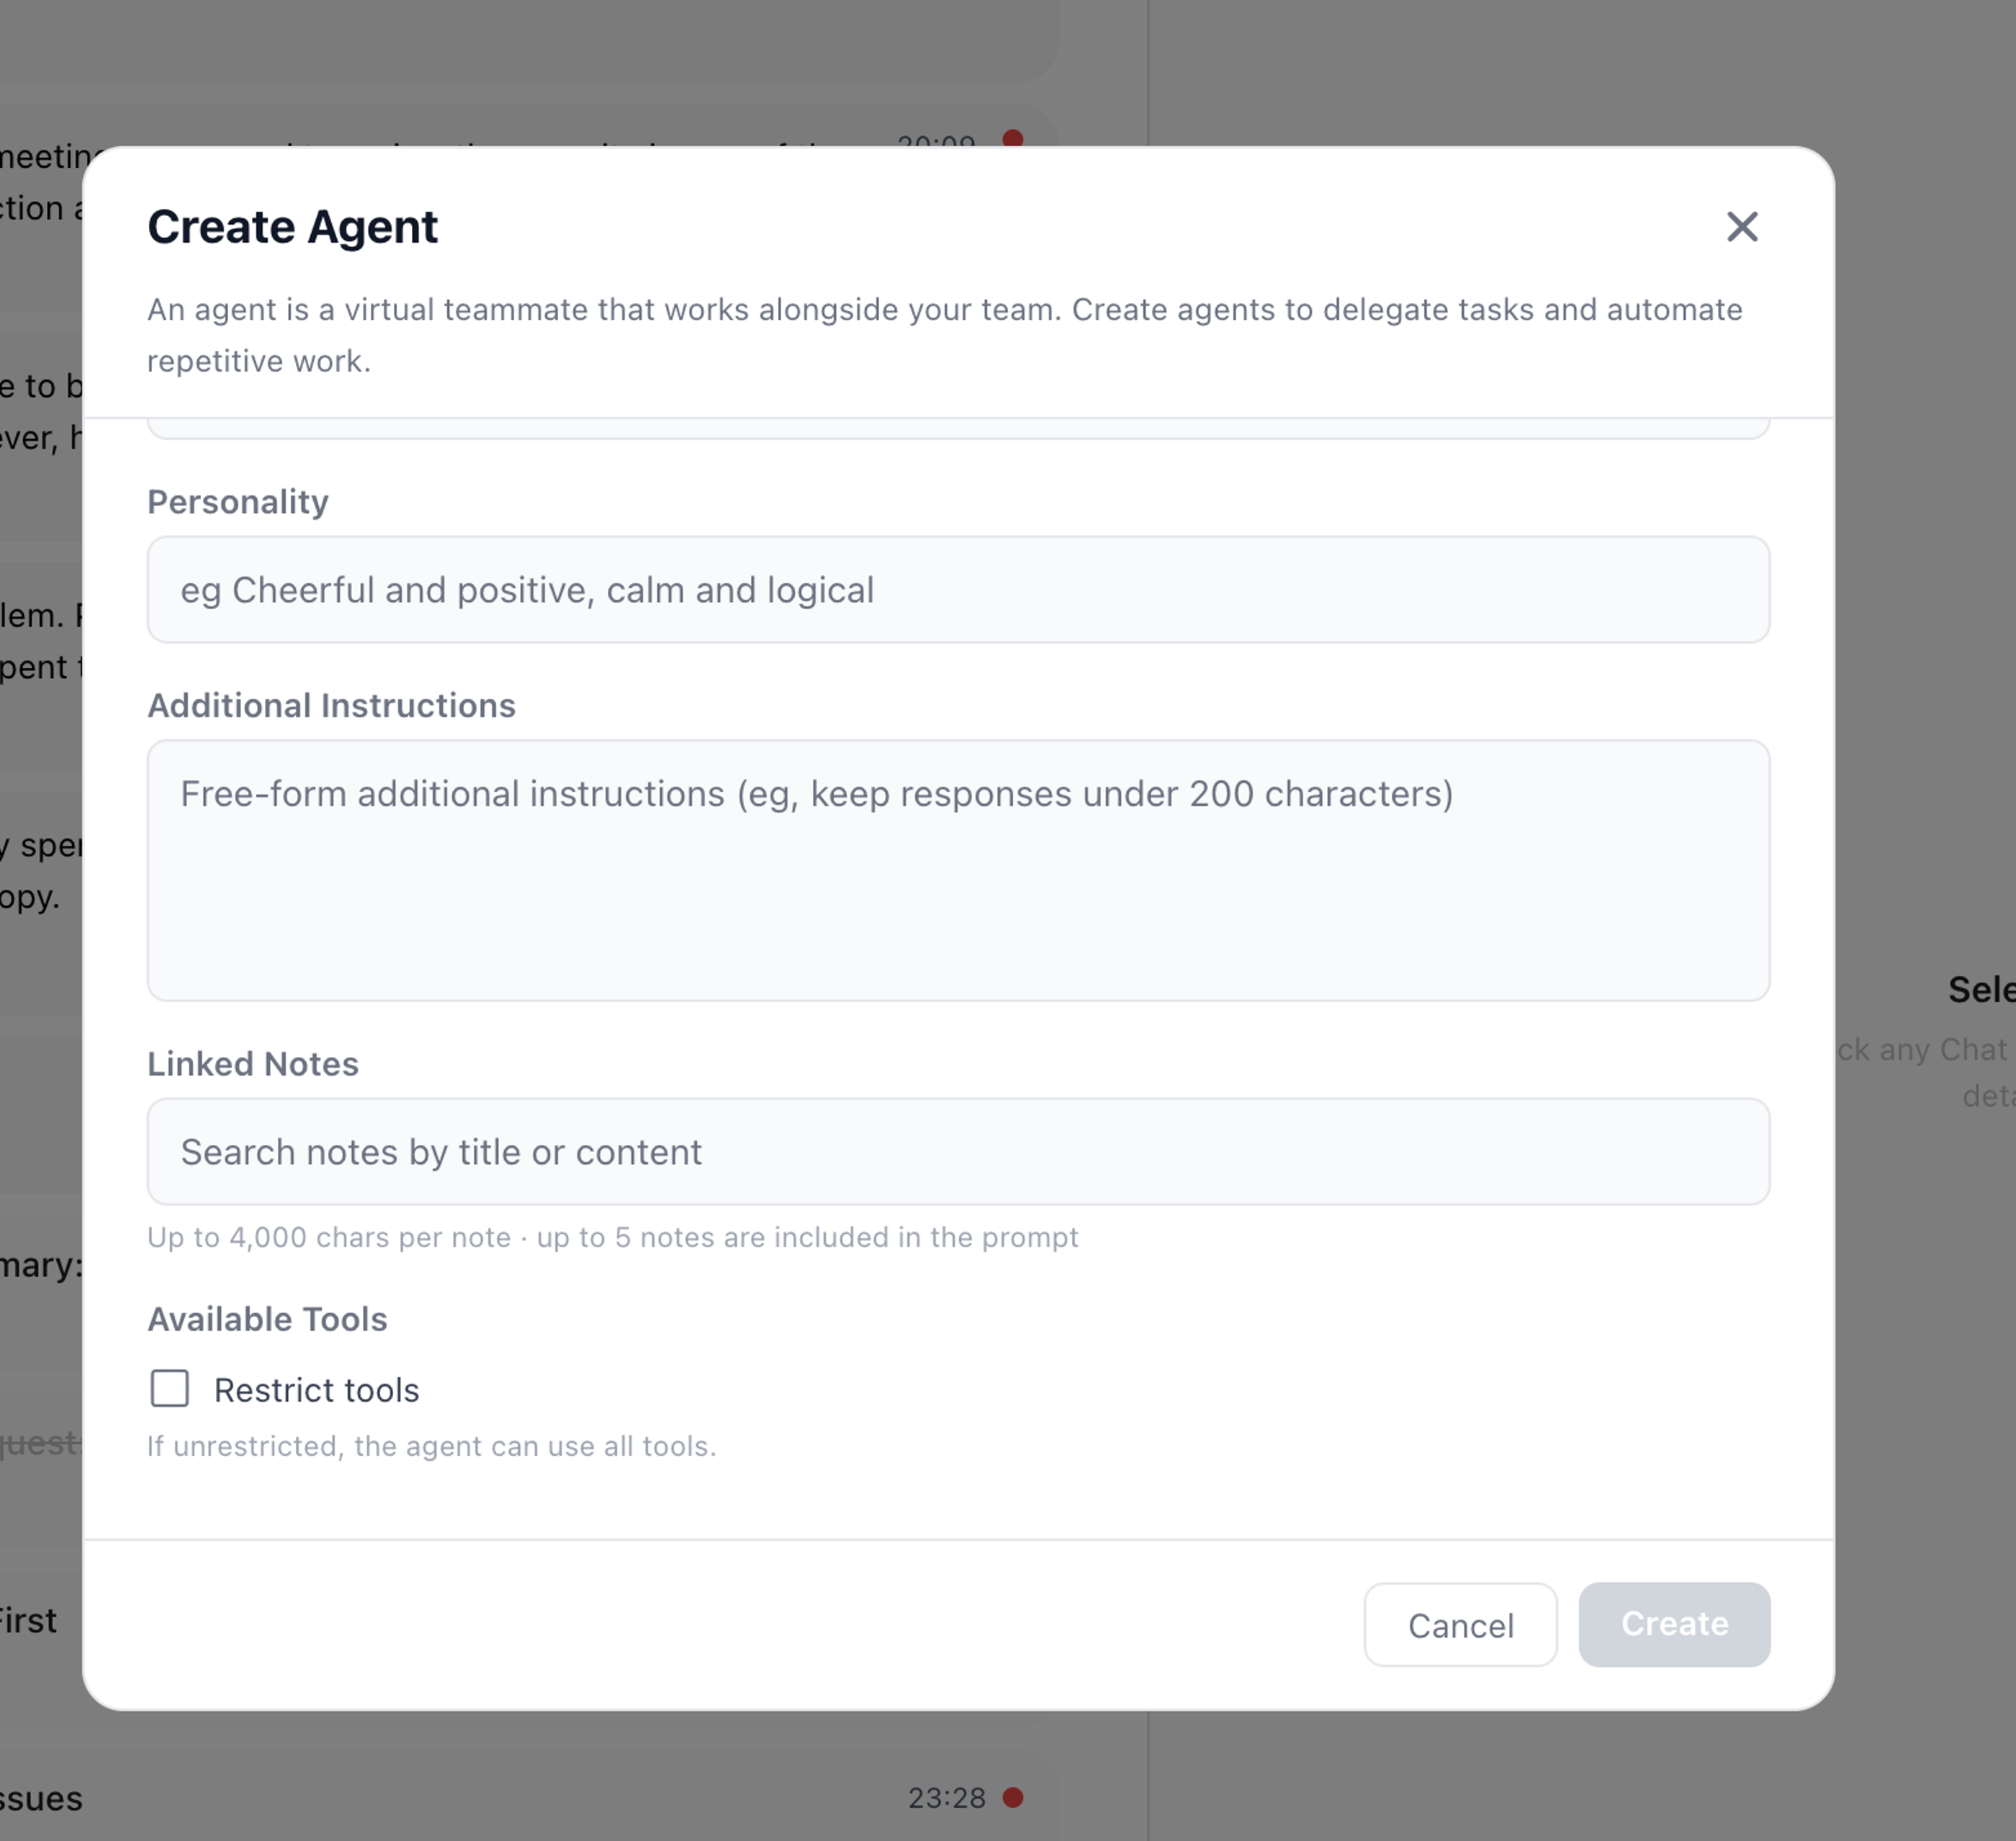Viewport: 2016px width, 1841px height.
Task: Click the 'Create Agent' dialog title
Action: coord(292,227)
